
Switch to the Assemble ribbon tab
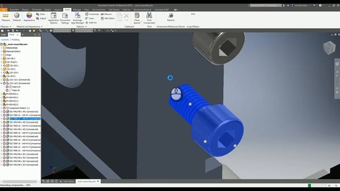[x=14, y=10]
